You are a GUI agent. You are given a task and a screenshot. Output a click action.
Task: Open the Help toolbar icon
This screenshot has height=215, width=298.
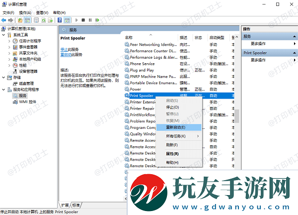point(60,20)
